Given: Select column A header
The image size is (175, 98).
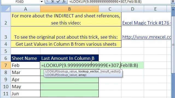Looking at the screenshot, I should click(25, 9).
